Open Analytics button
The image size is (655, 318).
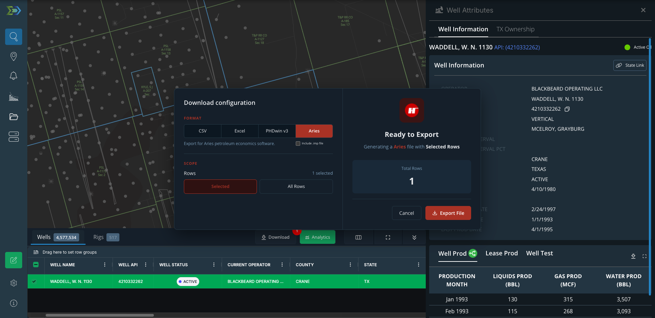(318, 237)
